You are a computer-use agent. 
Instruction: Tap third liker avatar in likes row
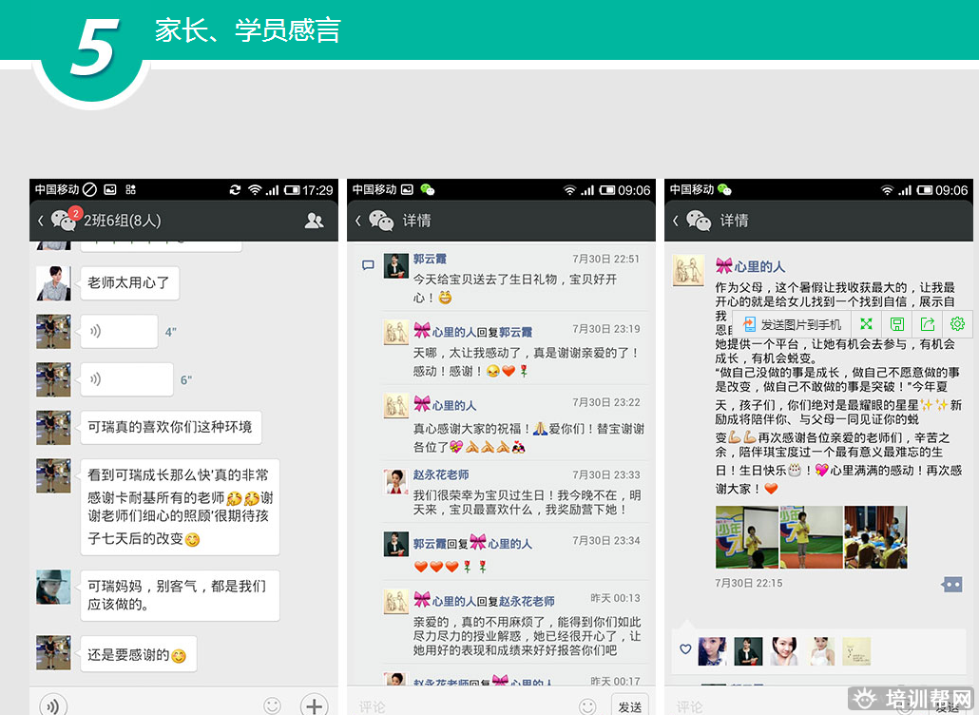[784, 651]
